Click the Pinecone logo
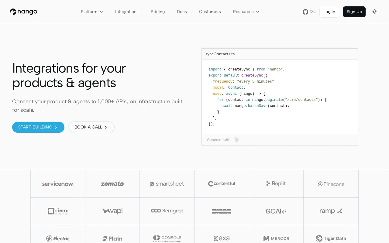Screen dimensions: 389x243 331,184
